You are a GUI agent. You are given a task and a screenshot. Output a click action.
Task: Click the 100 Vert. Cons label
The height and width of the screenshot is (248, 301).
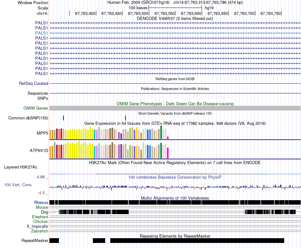18,185
